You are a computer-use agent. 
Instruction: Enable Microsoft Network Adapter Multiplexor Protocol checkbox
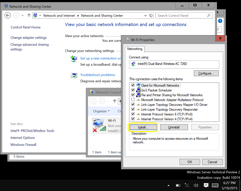click(133, 100)
